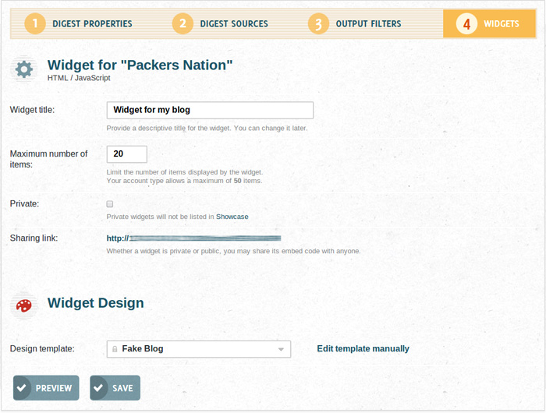Open the widget sharing link URL

point(193,238)
